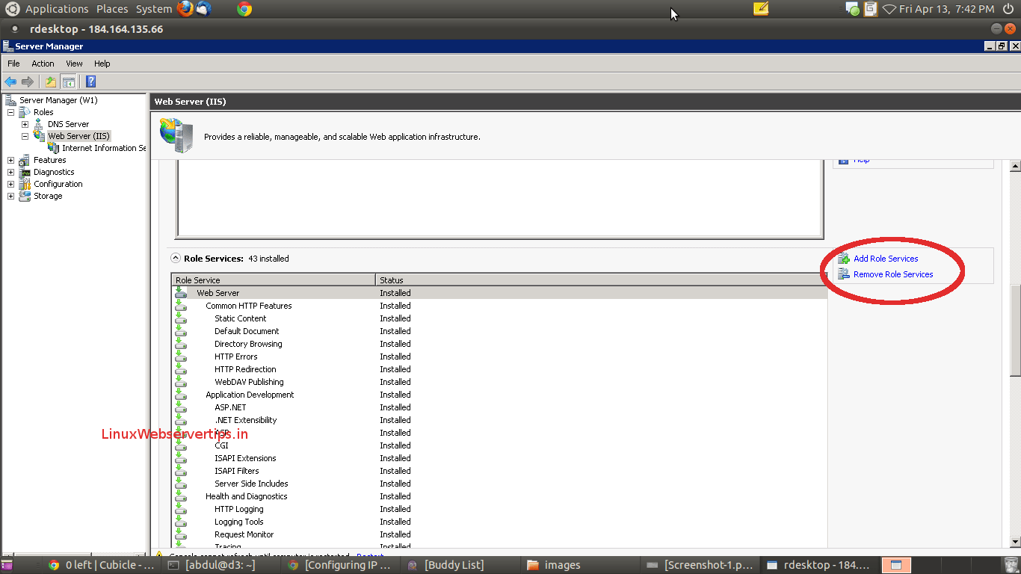Click the Diagnostics node icon
This screenshot has height=574, width=1021.
tap(25, 172)
